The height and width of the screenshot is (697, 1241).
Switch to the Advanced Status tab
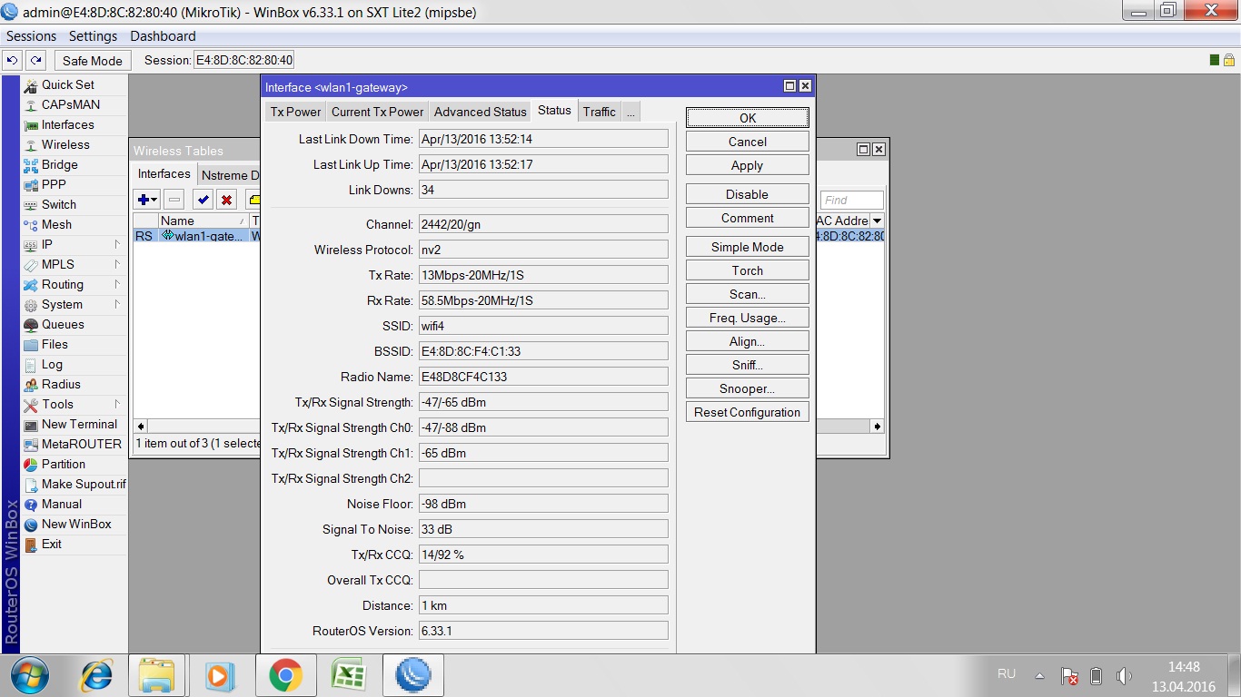pos(480,112)
